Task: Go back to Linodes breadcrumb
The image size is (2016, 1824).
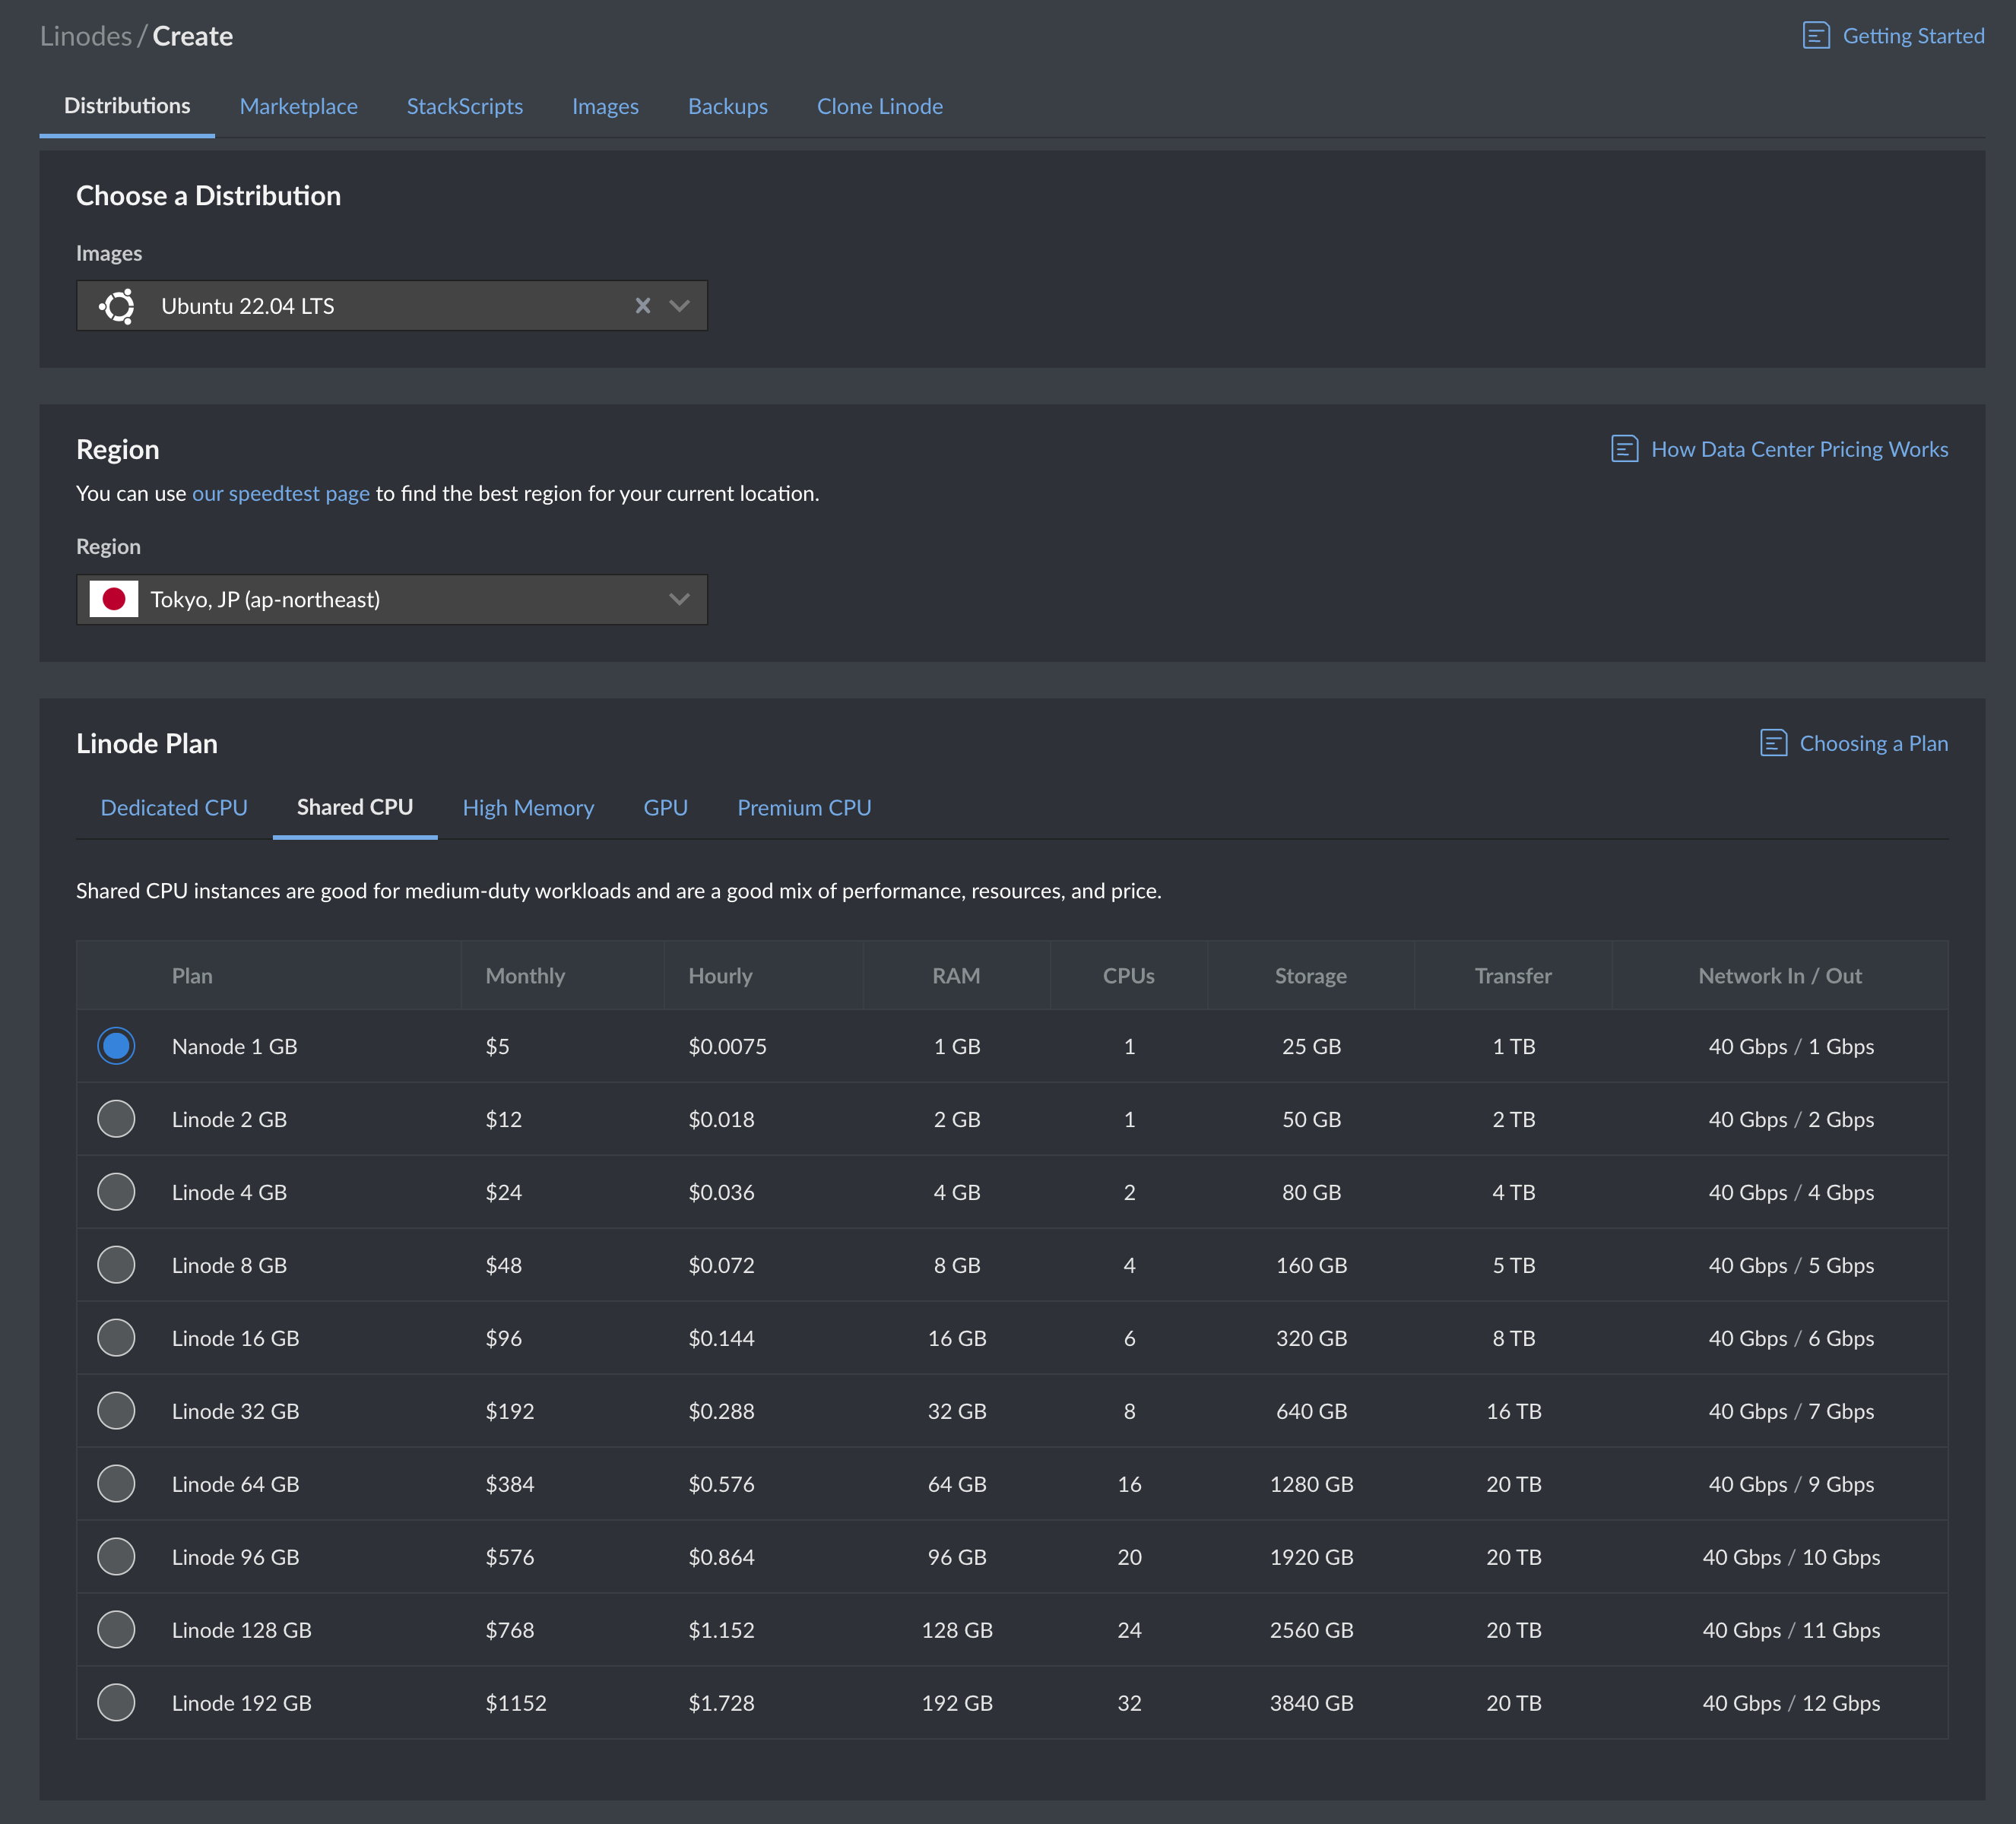Action: tap(86, 36)
